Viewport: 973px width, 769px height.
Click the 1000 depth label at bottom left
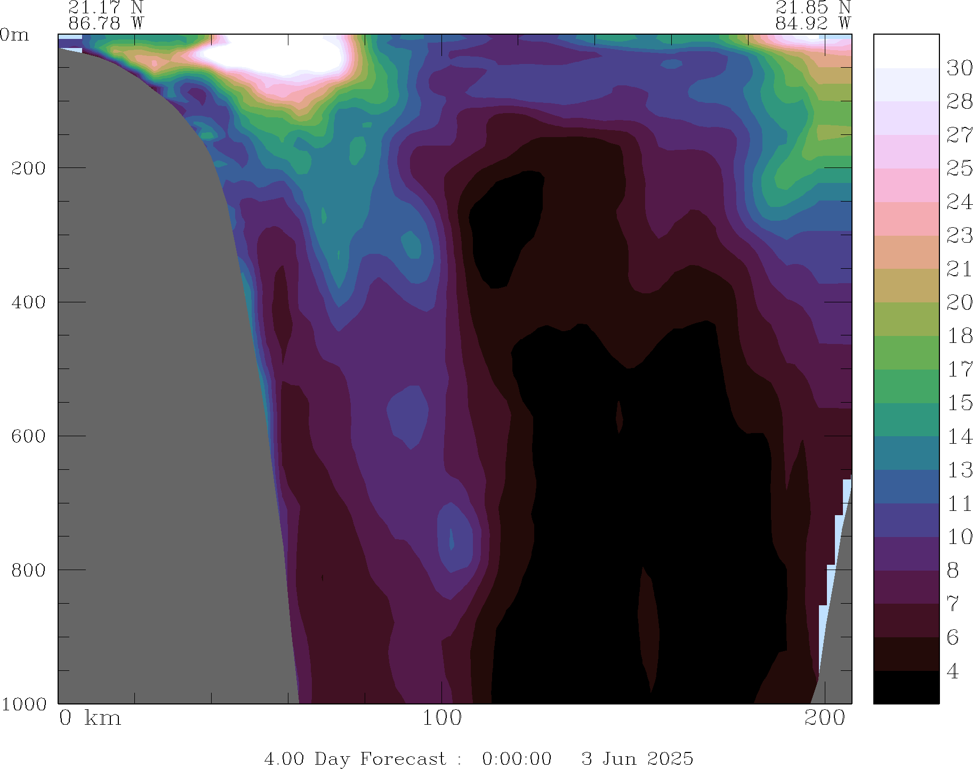click(x=24, y=704)
